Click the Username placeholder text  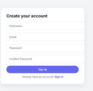[x=16, y=26]
